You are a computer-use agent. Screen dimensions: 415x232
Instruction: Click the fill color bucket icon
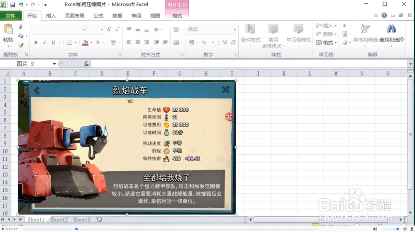click(x=85, y=43)
